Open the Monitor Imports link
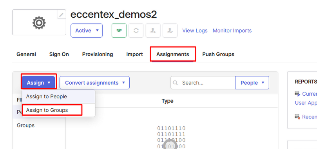317x149 pixels. [x=232, y=31]
